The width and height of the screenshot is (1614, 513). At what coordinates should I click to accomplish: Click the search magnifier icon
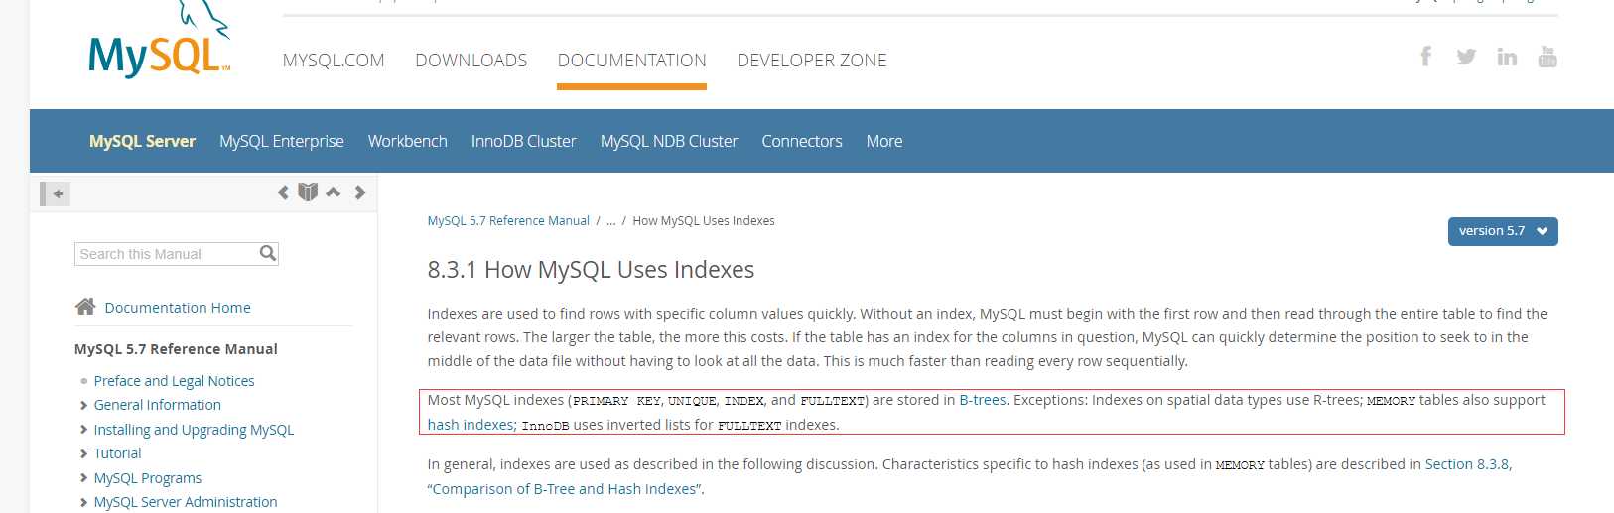point(267,253)
